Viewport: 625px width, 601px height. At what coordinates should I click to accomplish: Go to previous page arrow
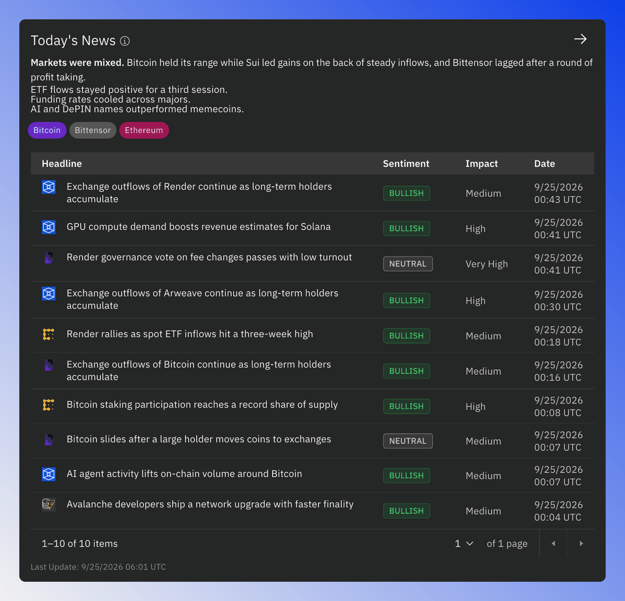(553, 543)
